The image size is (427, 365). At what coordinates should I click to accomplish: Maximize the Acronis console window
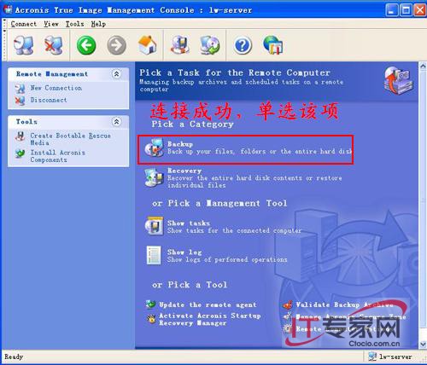[406, 10]
